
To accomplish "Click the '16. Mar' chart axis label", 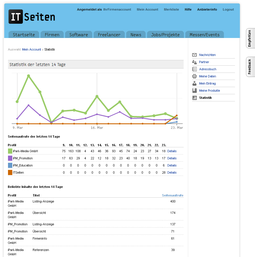I will point(97,128).
